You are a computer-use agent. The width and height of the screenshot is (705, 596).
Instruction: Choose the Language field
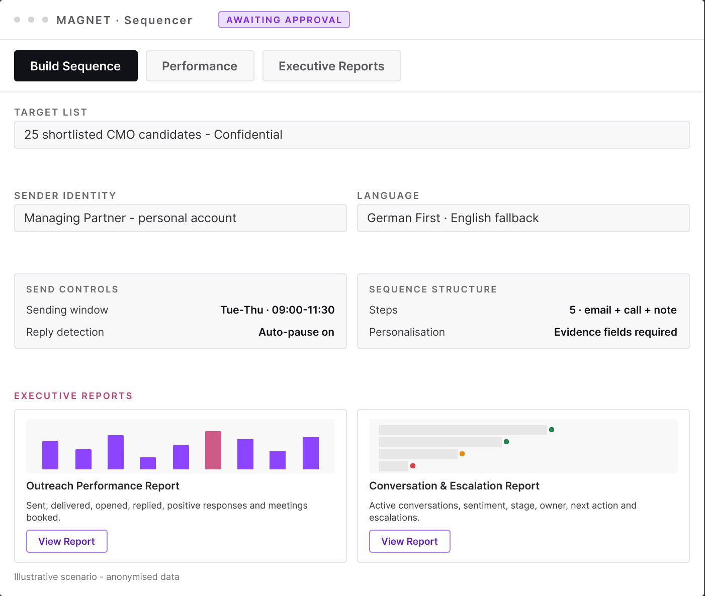pyautogui.click(x=523, y=218)
